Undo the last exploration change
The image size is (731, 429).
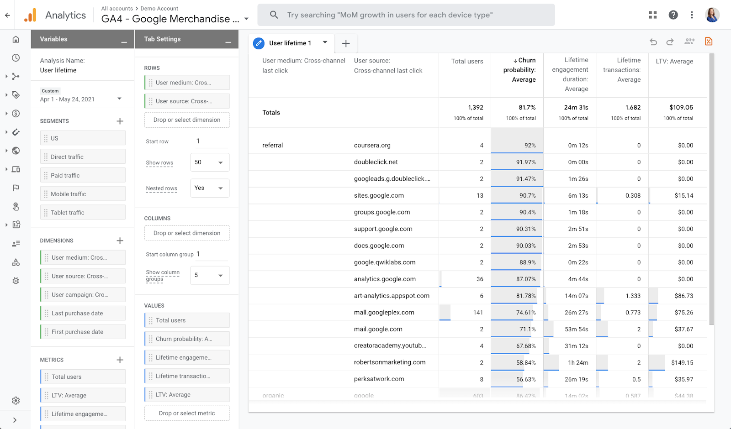click(653, 42)
